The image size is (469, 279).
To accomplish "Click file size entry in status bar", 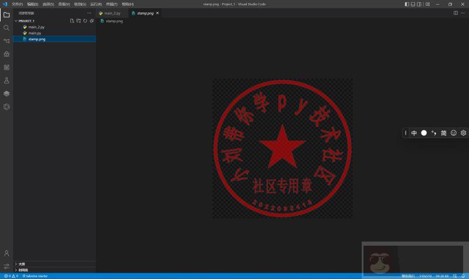I will [x=442, y=276].
